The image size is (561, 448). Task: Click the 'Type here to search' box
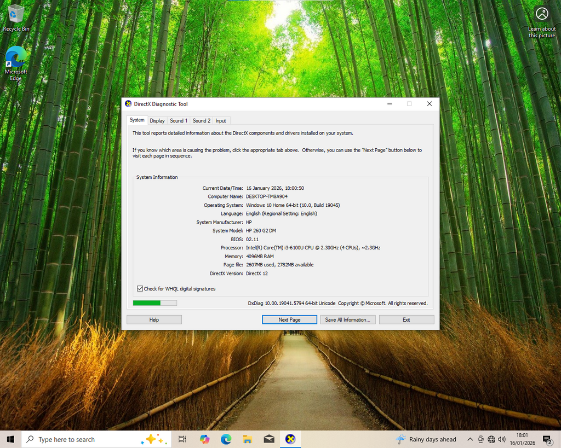[82, 439]
